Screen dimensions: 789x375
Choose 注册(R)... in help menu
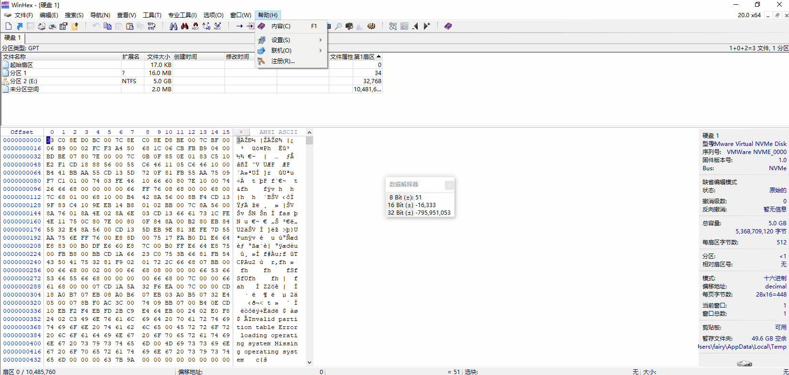click(x=291, y=61)
